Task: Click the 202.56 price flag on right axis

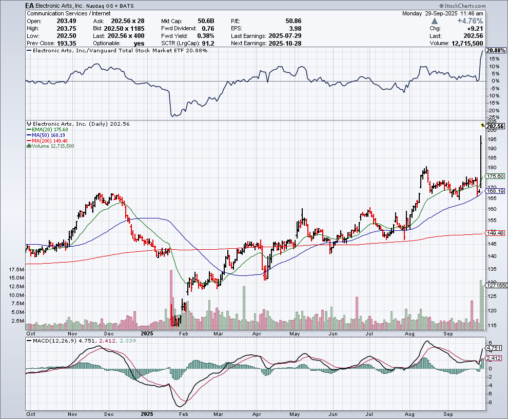Action: 496,126
